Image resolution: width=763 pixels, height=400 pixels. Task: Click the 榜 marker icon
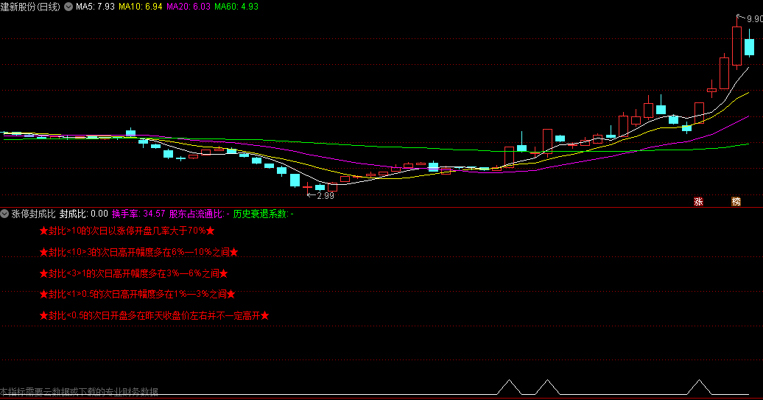(736, 201)
